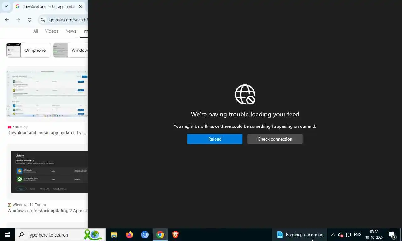Select the 'download and install app' Chrome tab
402x241 pixels.
[x=49, y=6]
